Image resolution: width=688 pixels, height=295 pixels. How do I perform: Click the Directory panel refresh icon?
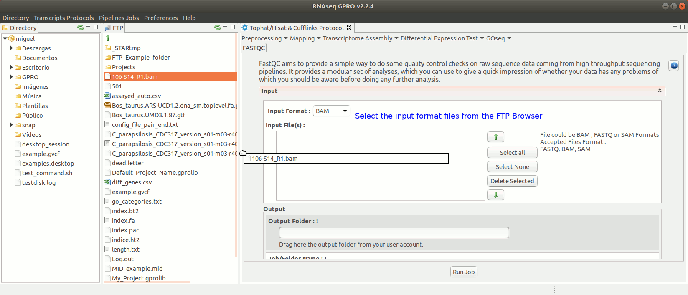point(81,28)
